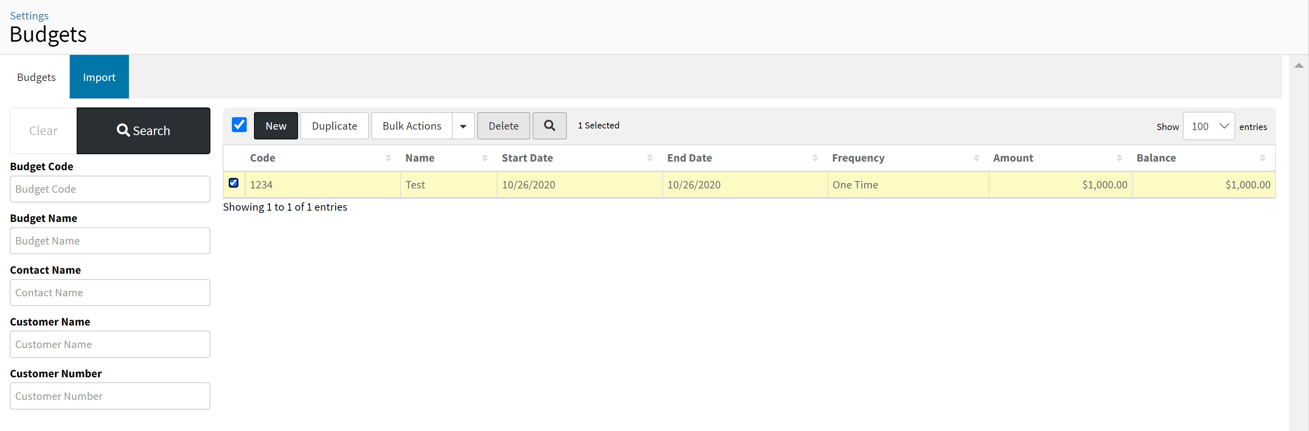Click the Duplicate button
The width and height of the screenshot is (1309, 431).
click(334, 126)
